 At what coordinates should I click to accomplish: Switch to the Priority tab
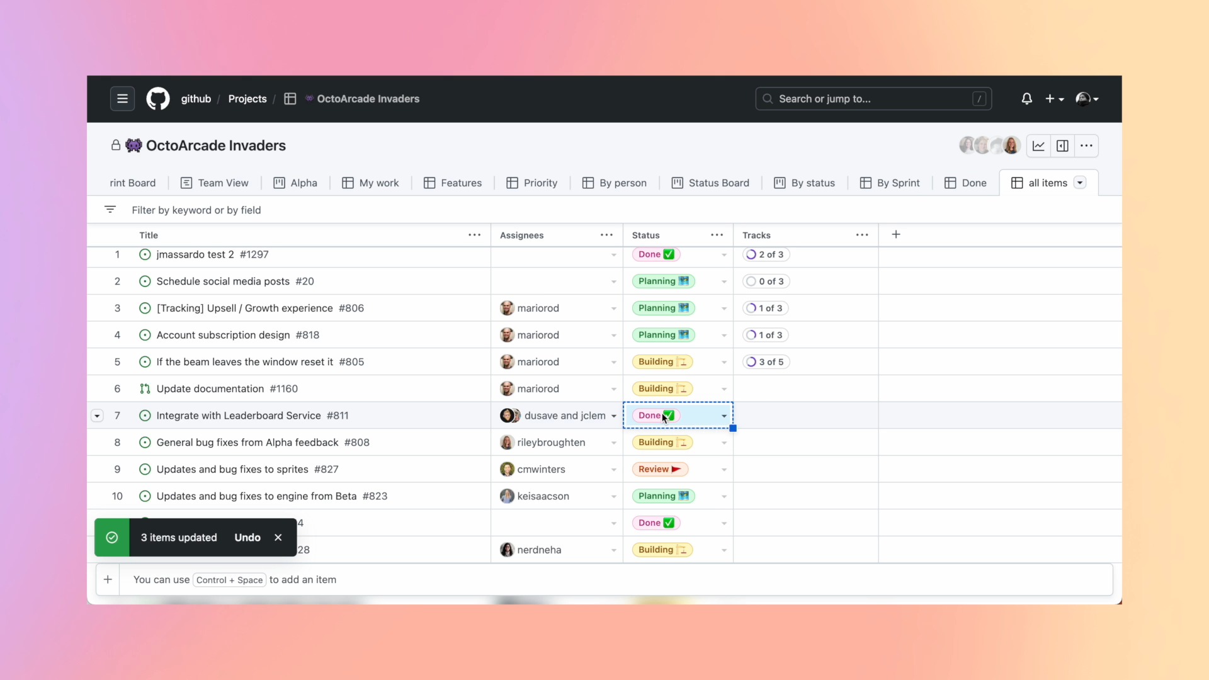coord(532,183)
